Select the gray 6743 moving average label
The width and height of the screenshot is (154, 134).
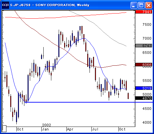tap(144, 46)
